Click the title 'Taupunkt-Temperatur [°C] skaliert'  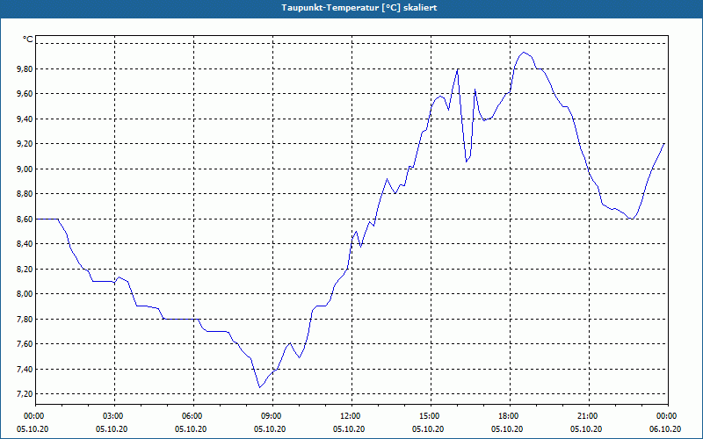coord(359,8)
